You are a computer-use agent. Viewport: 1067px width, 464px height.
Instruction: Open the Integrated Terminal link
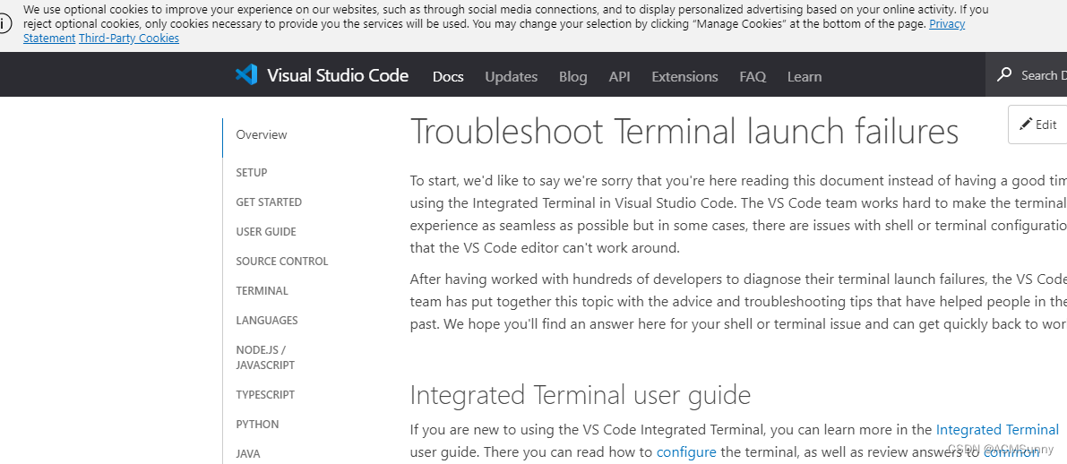tap(997, 429)
